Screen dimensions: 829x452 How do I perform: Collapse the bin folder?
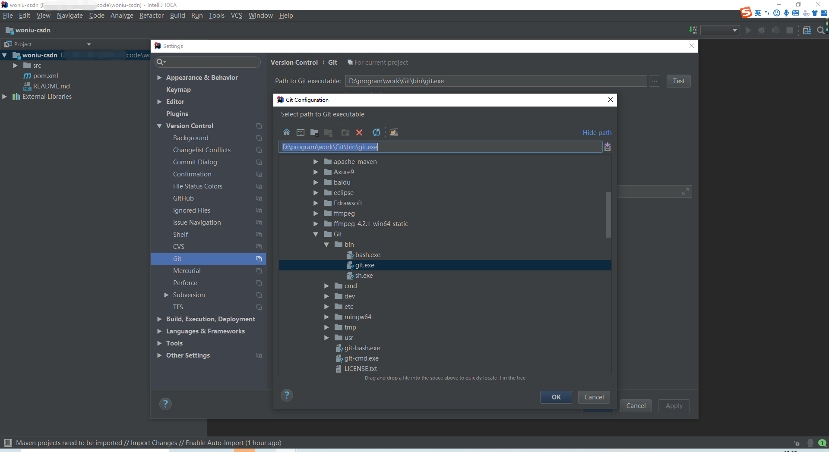coord(326,245)
